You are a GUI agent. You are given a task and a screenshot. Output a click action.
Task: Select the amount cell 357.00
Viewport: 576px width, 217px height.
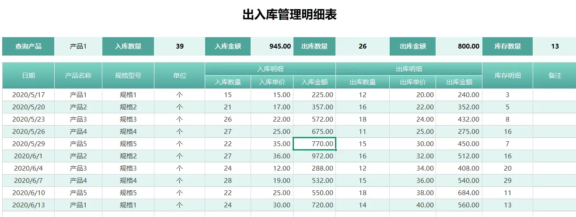point(314,107)
